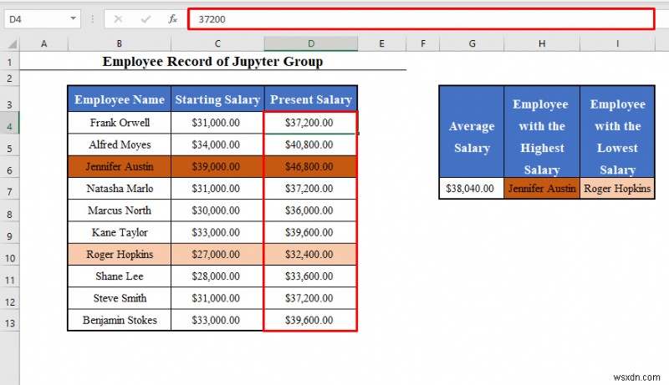The width and height of the screenshot is (669, 385).
Task: Click the Select All corner triangle
Action: [x=13, y=43]
